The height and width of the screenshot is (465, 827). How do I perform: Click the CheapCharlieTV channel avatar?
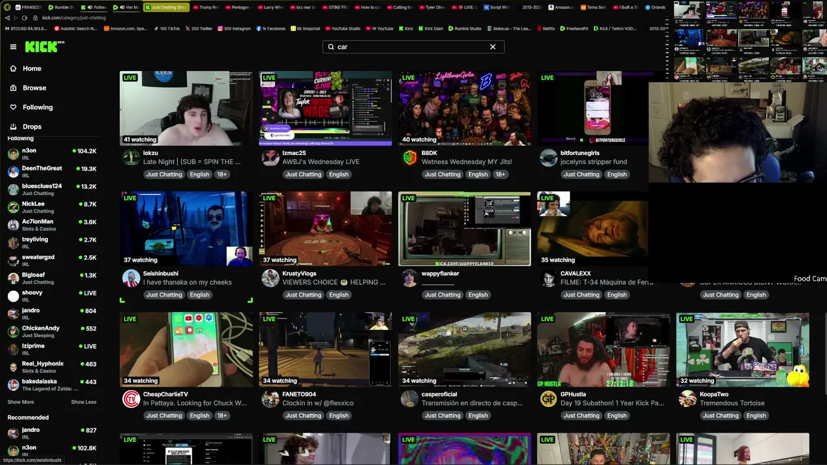point(131,399)
